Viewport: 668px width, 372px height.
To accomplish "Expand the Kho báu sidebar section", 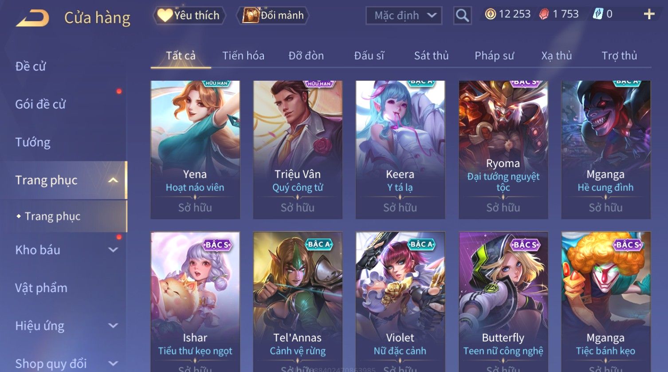I will tap(114, 250).
